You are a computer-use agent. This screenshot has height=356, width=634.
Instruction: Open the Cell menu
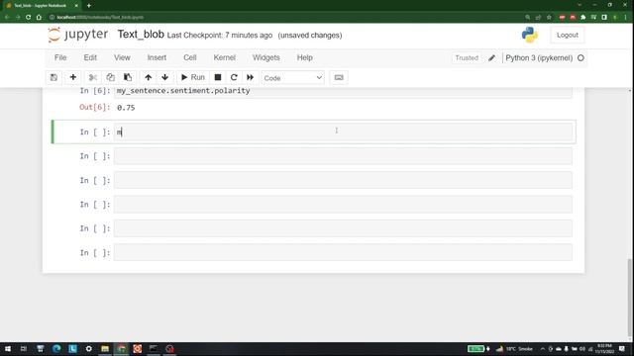(x=189, y=57)
